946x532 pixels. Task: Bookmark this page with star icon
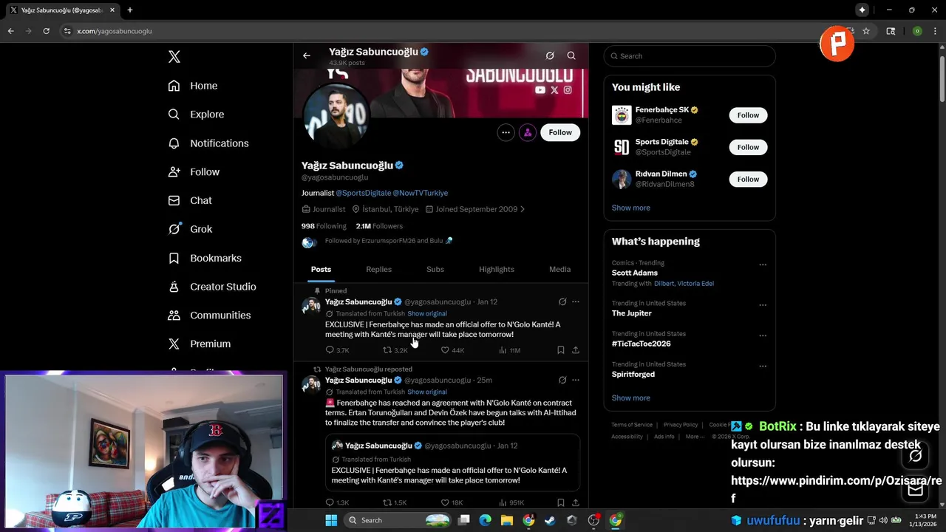[x=866, y=31]
